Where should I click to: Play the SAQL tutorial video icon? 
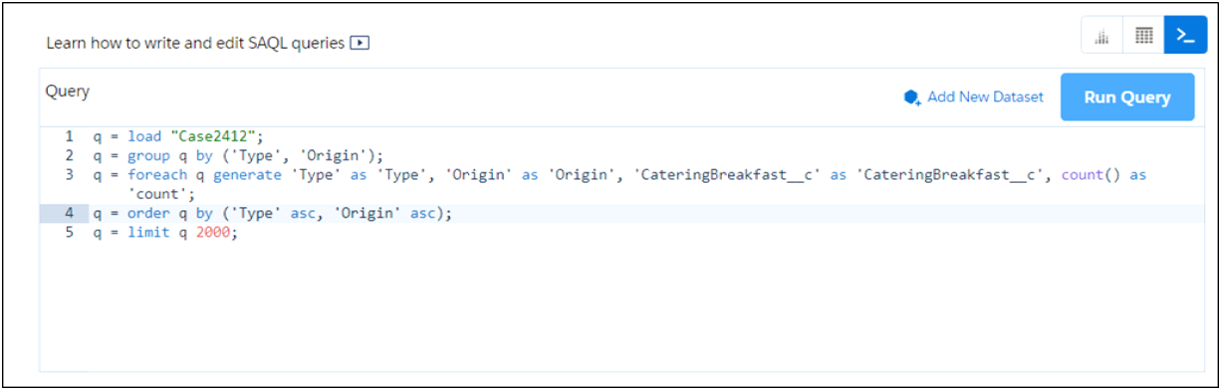click(x=361, y=44)
